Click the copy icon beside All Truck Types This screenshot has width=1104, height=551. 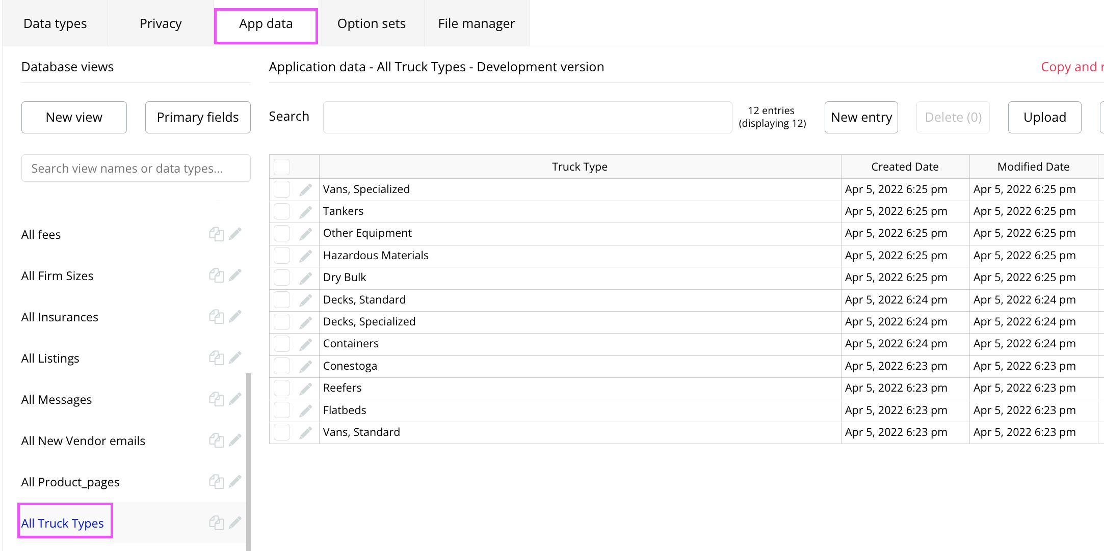point(216,523)
